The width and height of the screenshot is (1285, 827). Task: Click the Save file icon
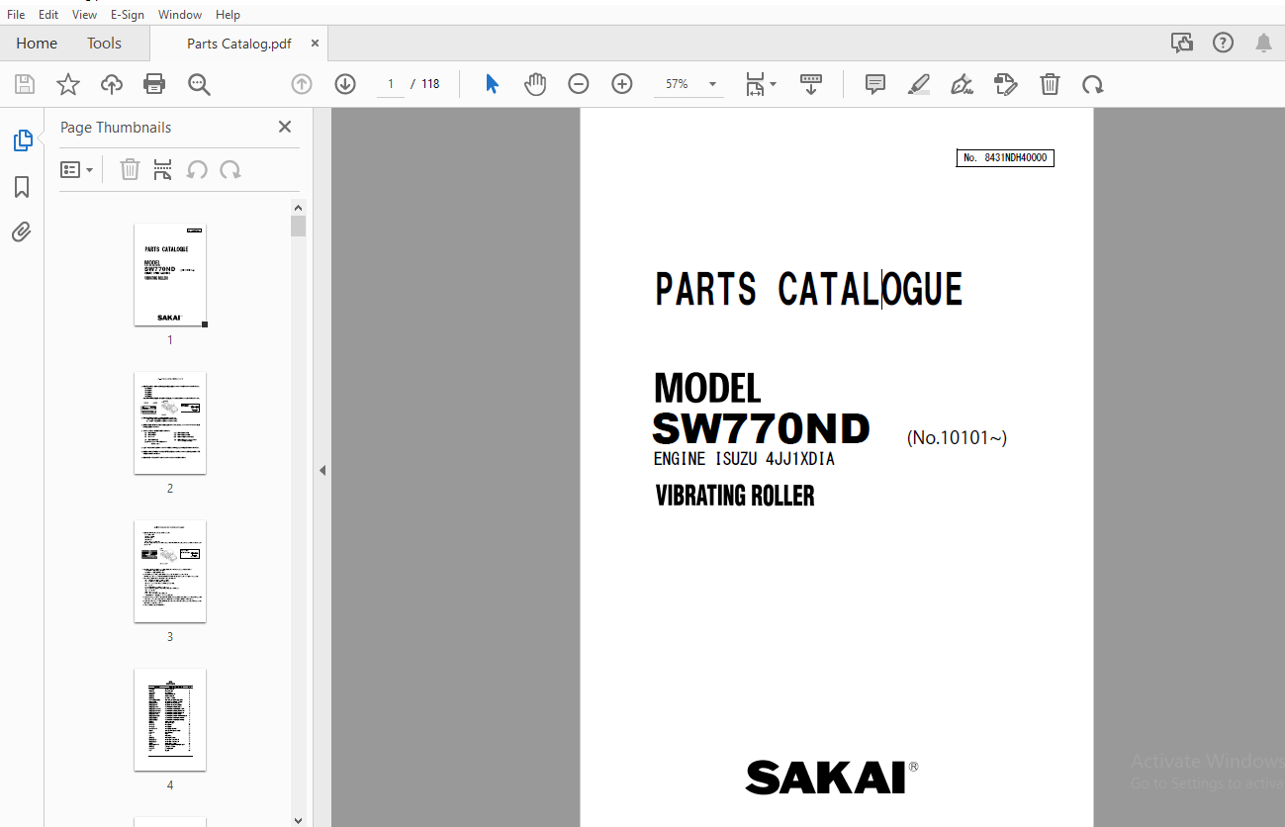[25, 84]
